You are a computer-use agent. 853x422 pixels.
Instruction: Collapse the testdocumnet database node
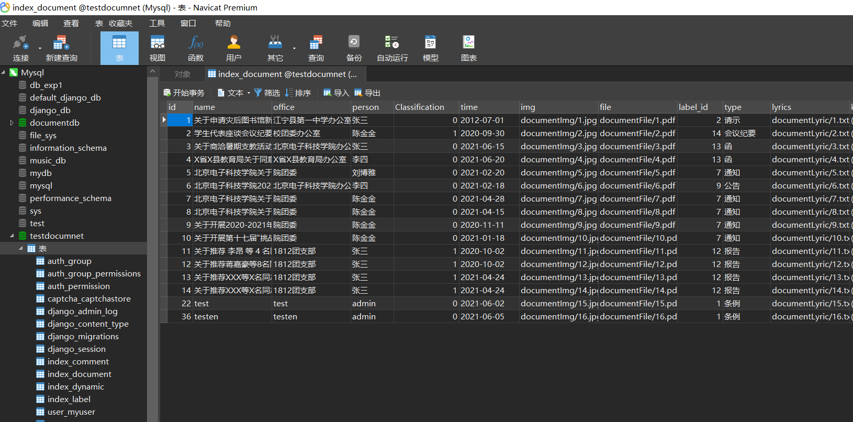(12, 236)
